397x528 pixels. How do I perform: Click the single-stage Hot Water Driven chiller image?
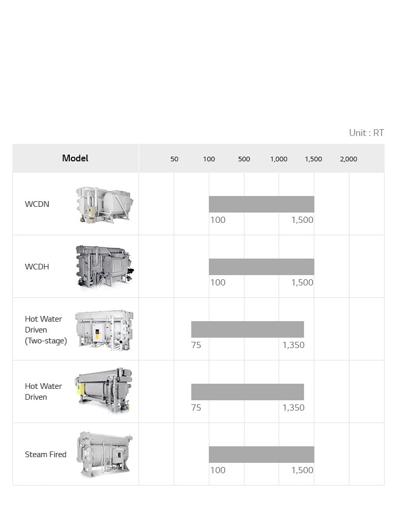[104, 390]
